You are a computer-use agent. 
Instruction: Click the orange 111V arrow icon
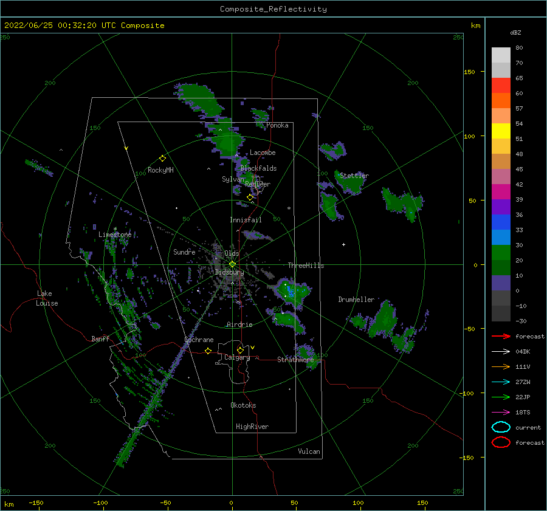[501, 366]
